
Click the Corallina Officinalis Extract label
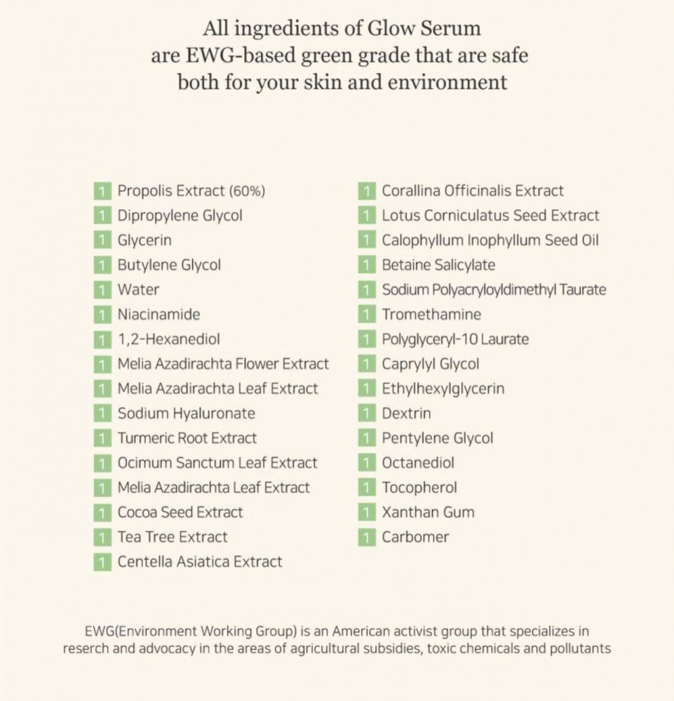(x=472, y=191)
